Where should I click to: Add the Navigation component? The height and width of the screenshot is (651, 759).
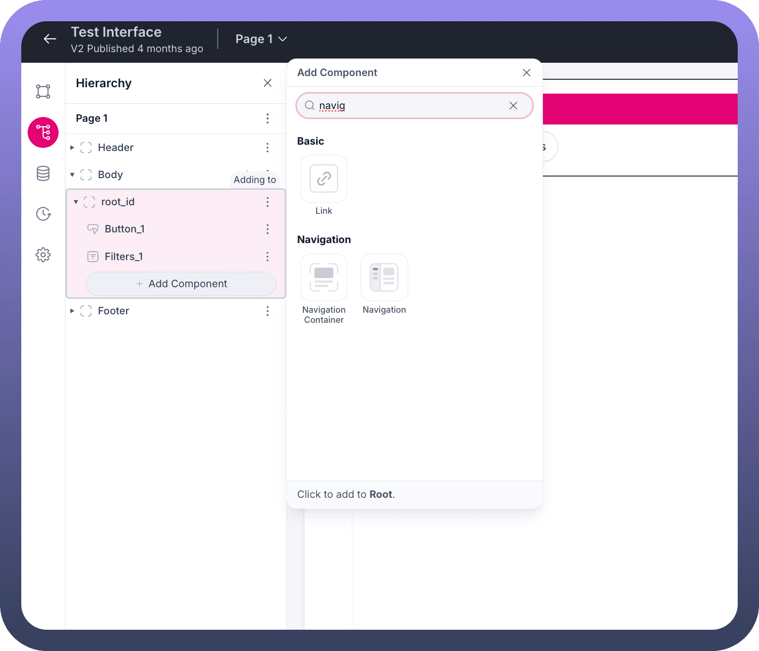point(384,278)
